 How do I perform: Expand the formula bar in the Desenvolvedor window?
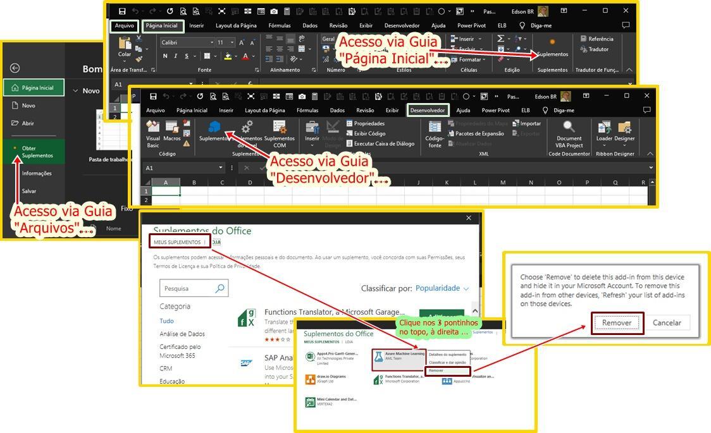coord(651,168)
